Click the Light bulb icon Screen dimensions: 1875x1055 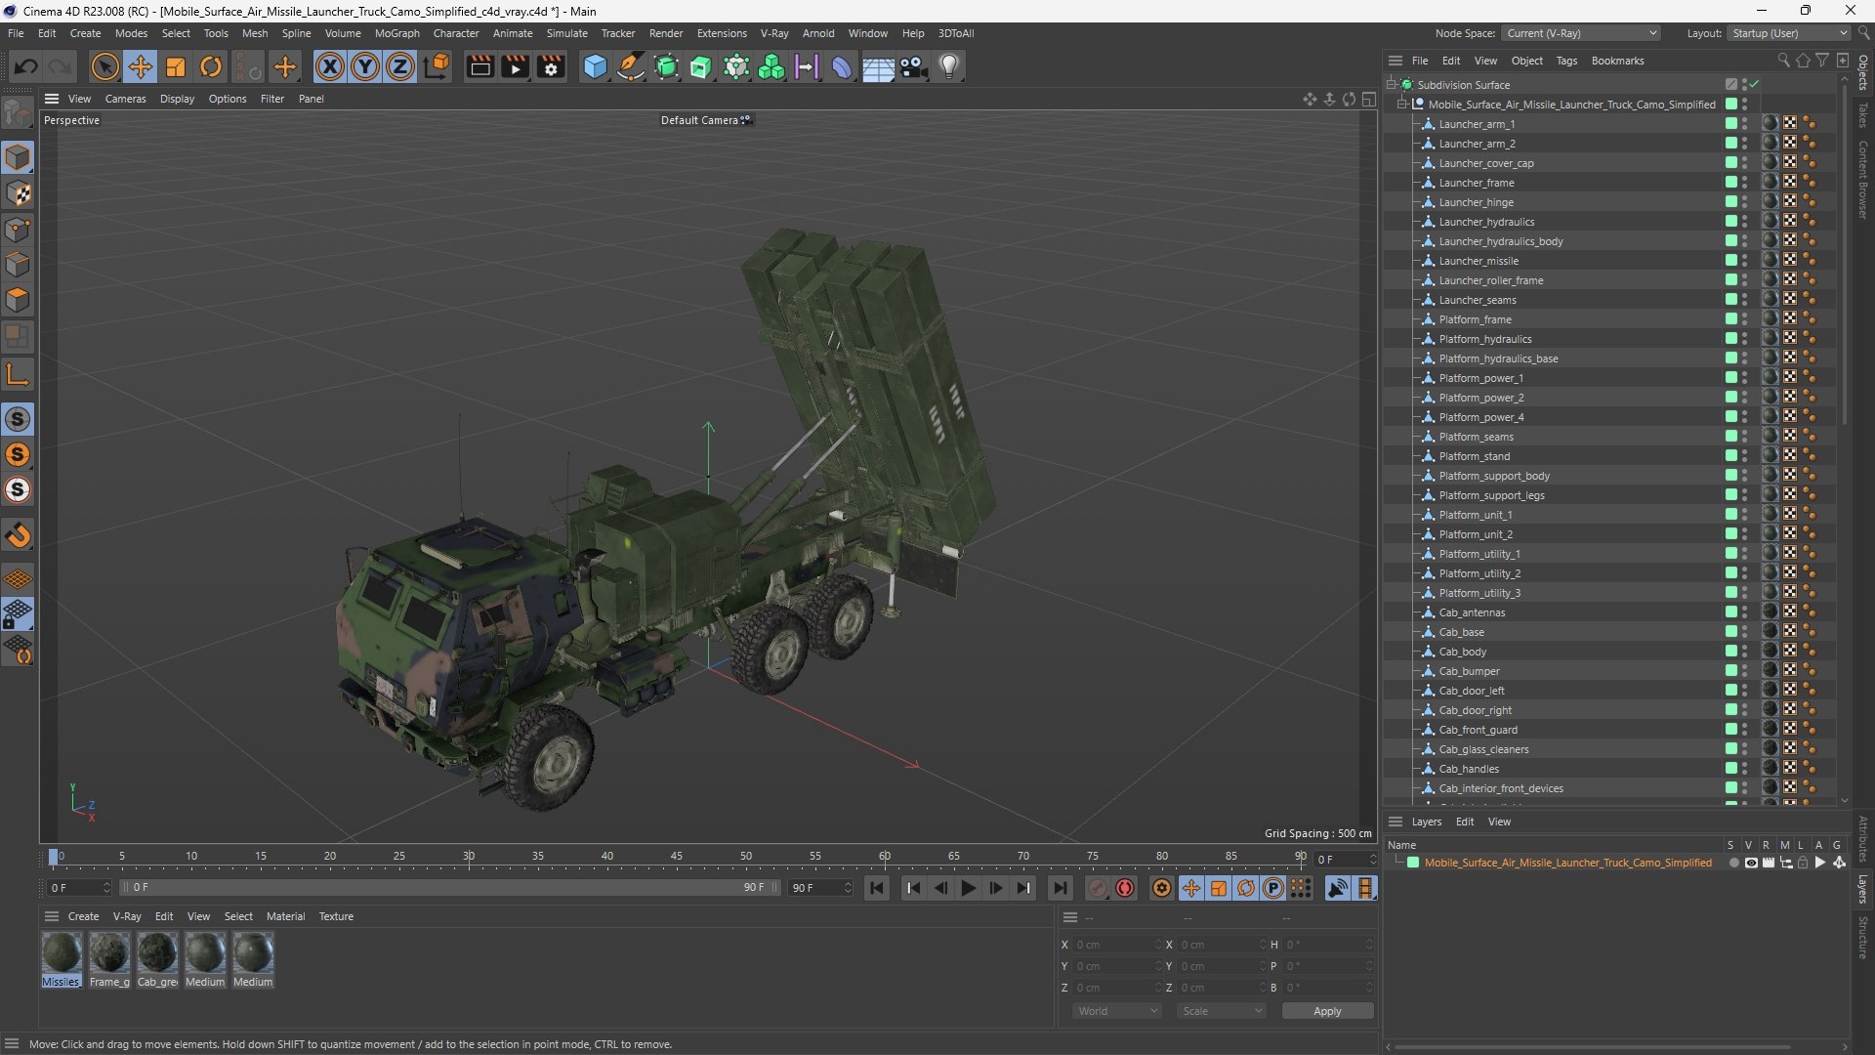pyautogui.click(x=949, y=66)
